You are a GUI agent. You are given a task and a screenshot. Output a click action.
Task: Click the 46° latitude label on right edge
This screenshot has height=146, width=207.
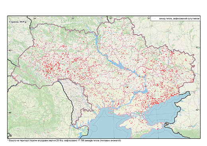coord(198,110)
